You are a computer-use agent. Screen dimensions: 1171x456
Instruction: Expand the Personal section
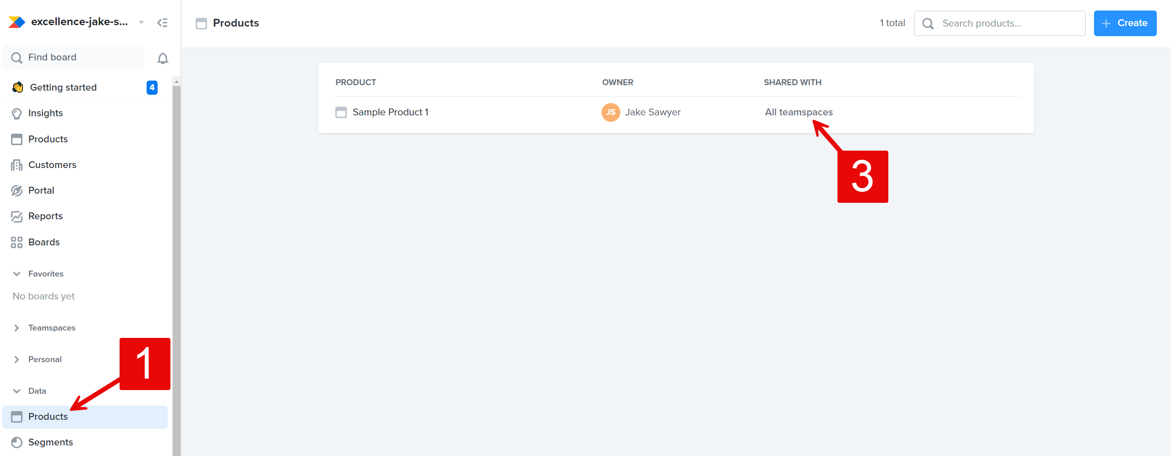tap(17, 359)
